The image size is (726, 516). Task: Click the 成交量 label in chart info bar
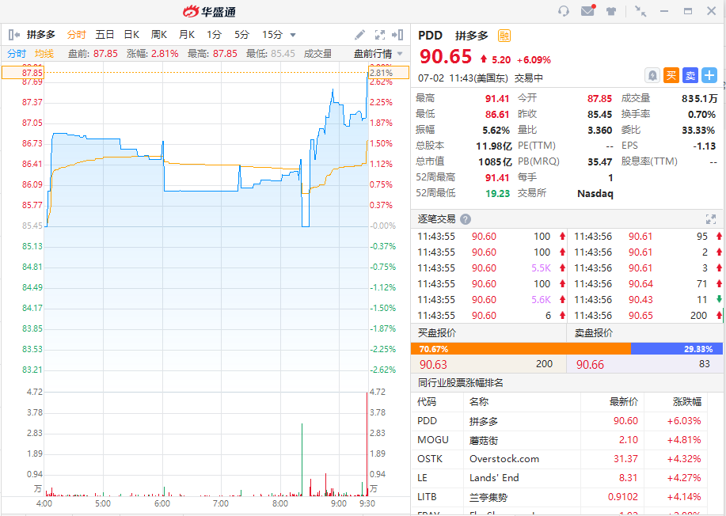click(317, 54)
